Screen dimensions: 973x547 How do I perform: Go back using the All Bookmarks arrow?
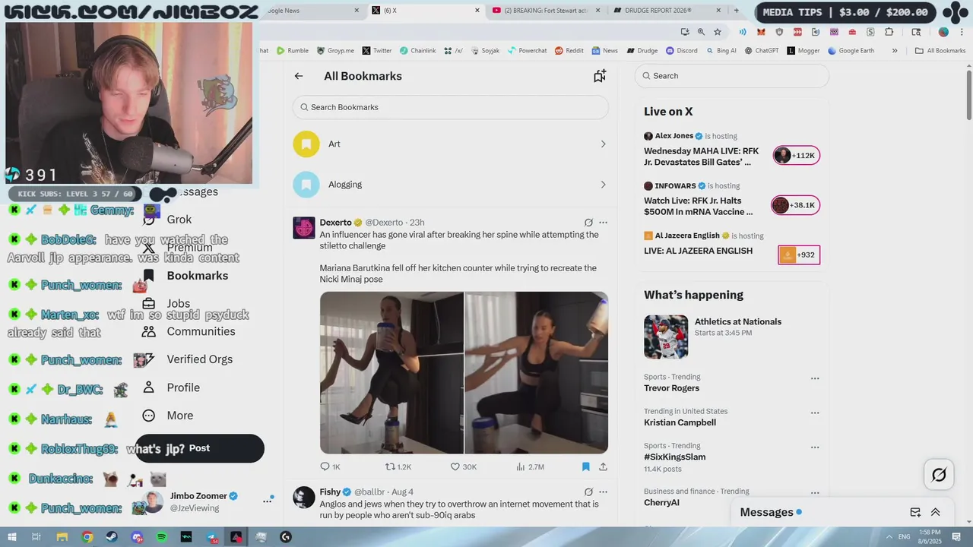coord(299,76)
